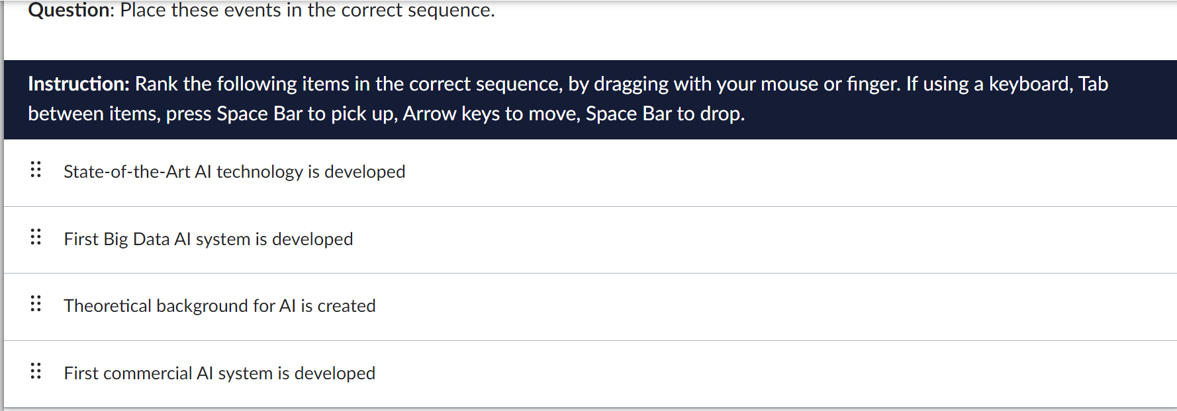The image size is (1177, 411).
Task: Grab the First Big Data AI system handle
Action: (36, 237)
